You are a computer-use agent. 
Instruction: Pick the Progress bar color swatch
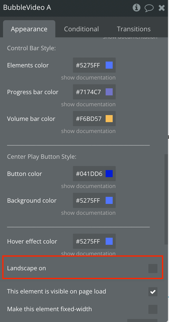coord(109,92)
